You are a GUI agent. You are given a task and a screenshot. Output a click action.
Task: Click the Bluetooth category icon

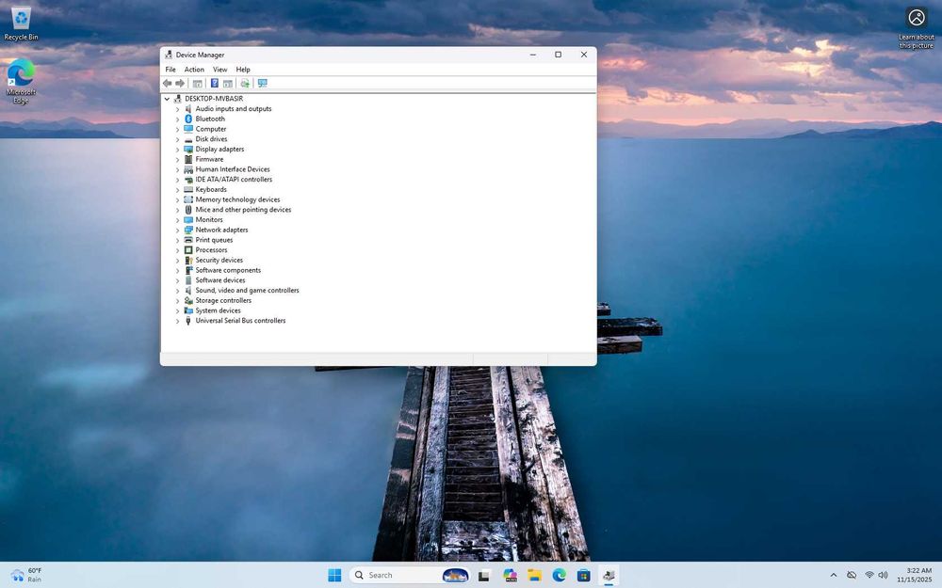(188, 119)
